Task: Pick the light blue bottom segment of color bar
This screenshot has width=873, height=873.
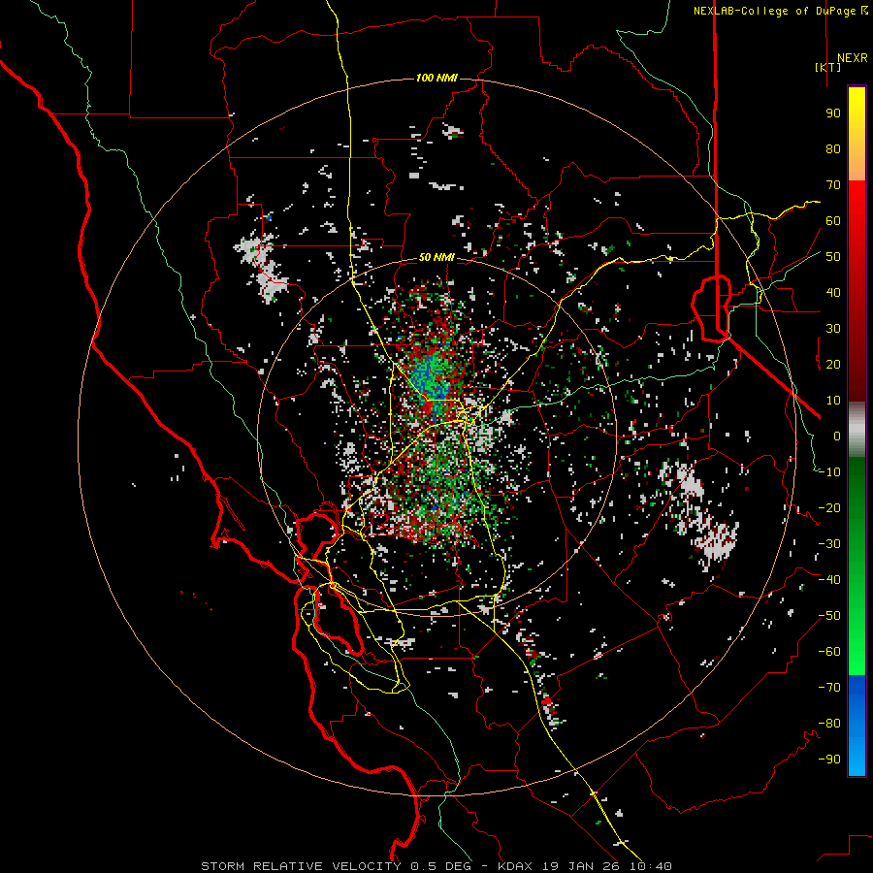Action: 857,755
